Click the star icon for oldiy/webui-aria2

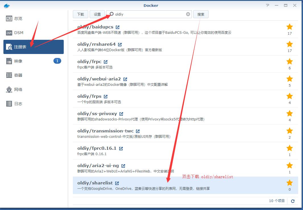click(x=289, y=79)
